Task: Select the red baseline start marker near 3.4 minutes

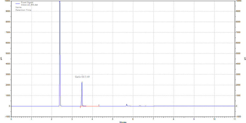Action: [80, 107]
